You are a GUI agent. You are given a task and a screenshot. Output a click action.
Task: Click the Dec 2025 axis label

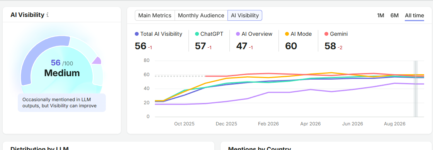coord(226,124)
